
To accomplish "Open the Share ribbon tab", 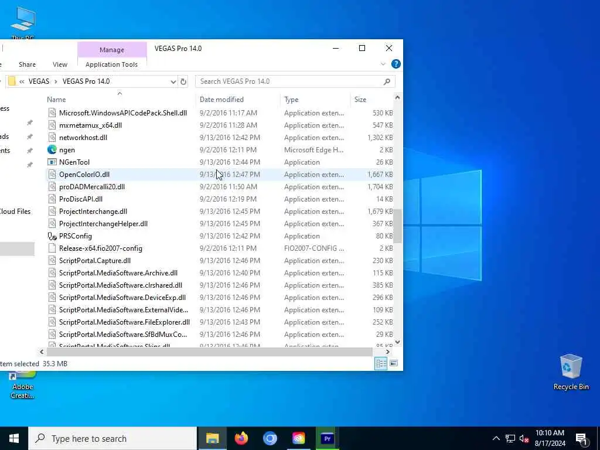I will (27, 64).
